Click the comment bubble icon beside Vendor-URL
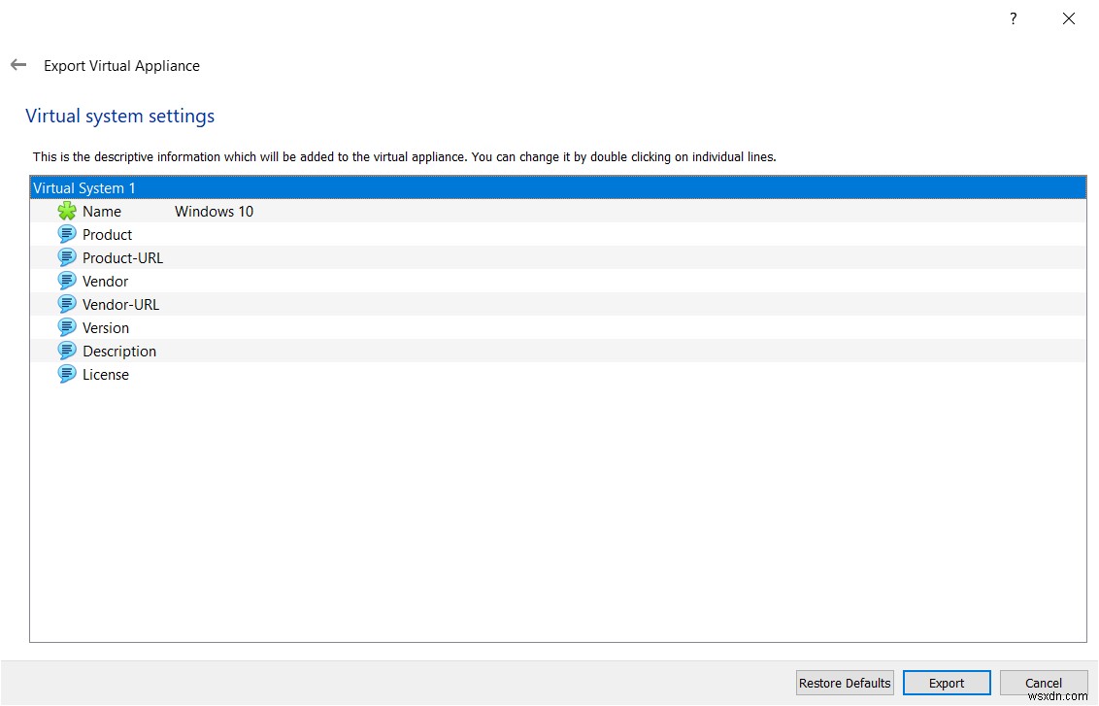This screenshot has width=1099, height=706. [x=66, y=304]
